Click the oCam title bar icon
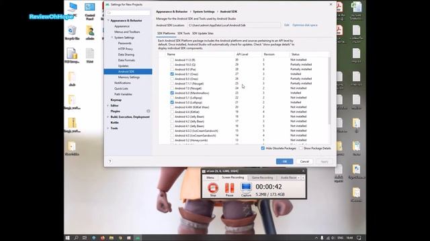The width and height of the screenshot is (430, 241). point(204,171)
